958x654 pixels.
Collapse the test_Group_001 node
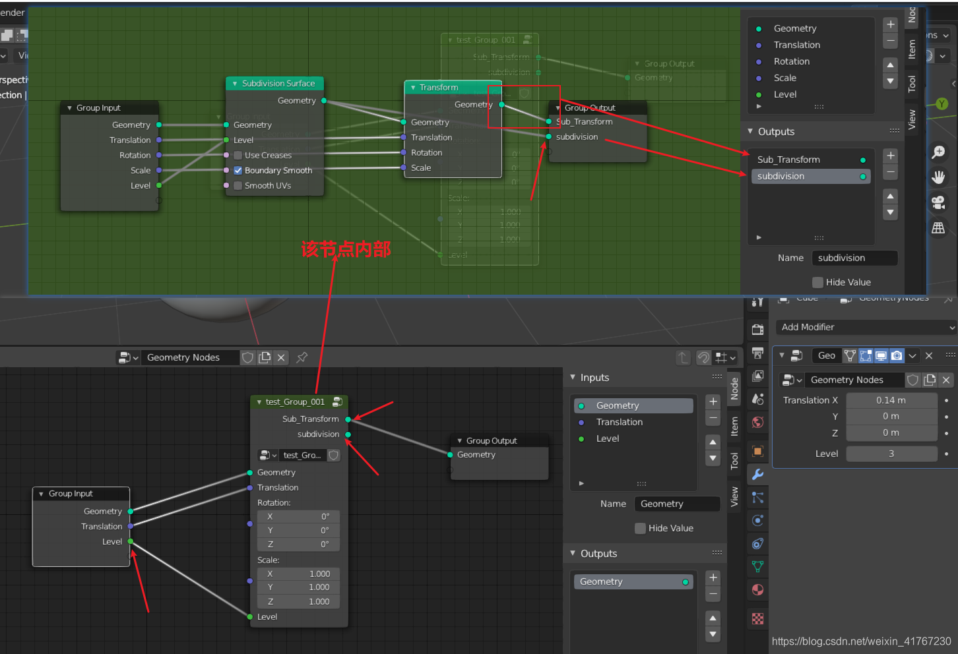pyautogui.click(x=259, y=401)
